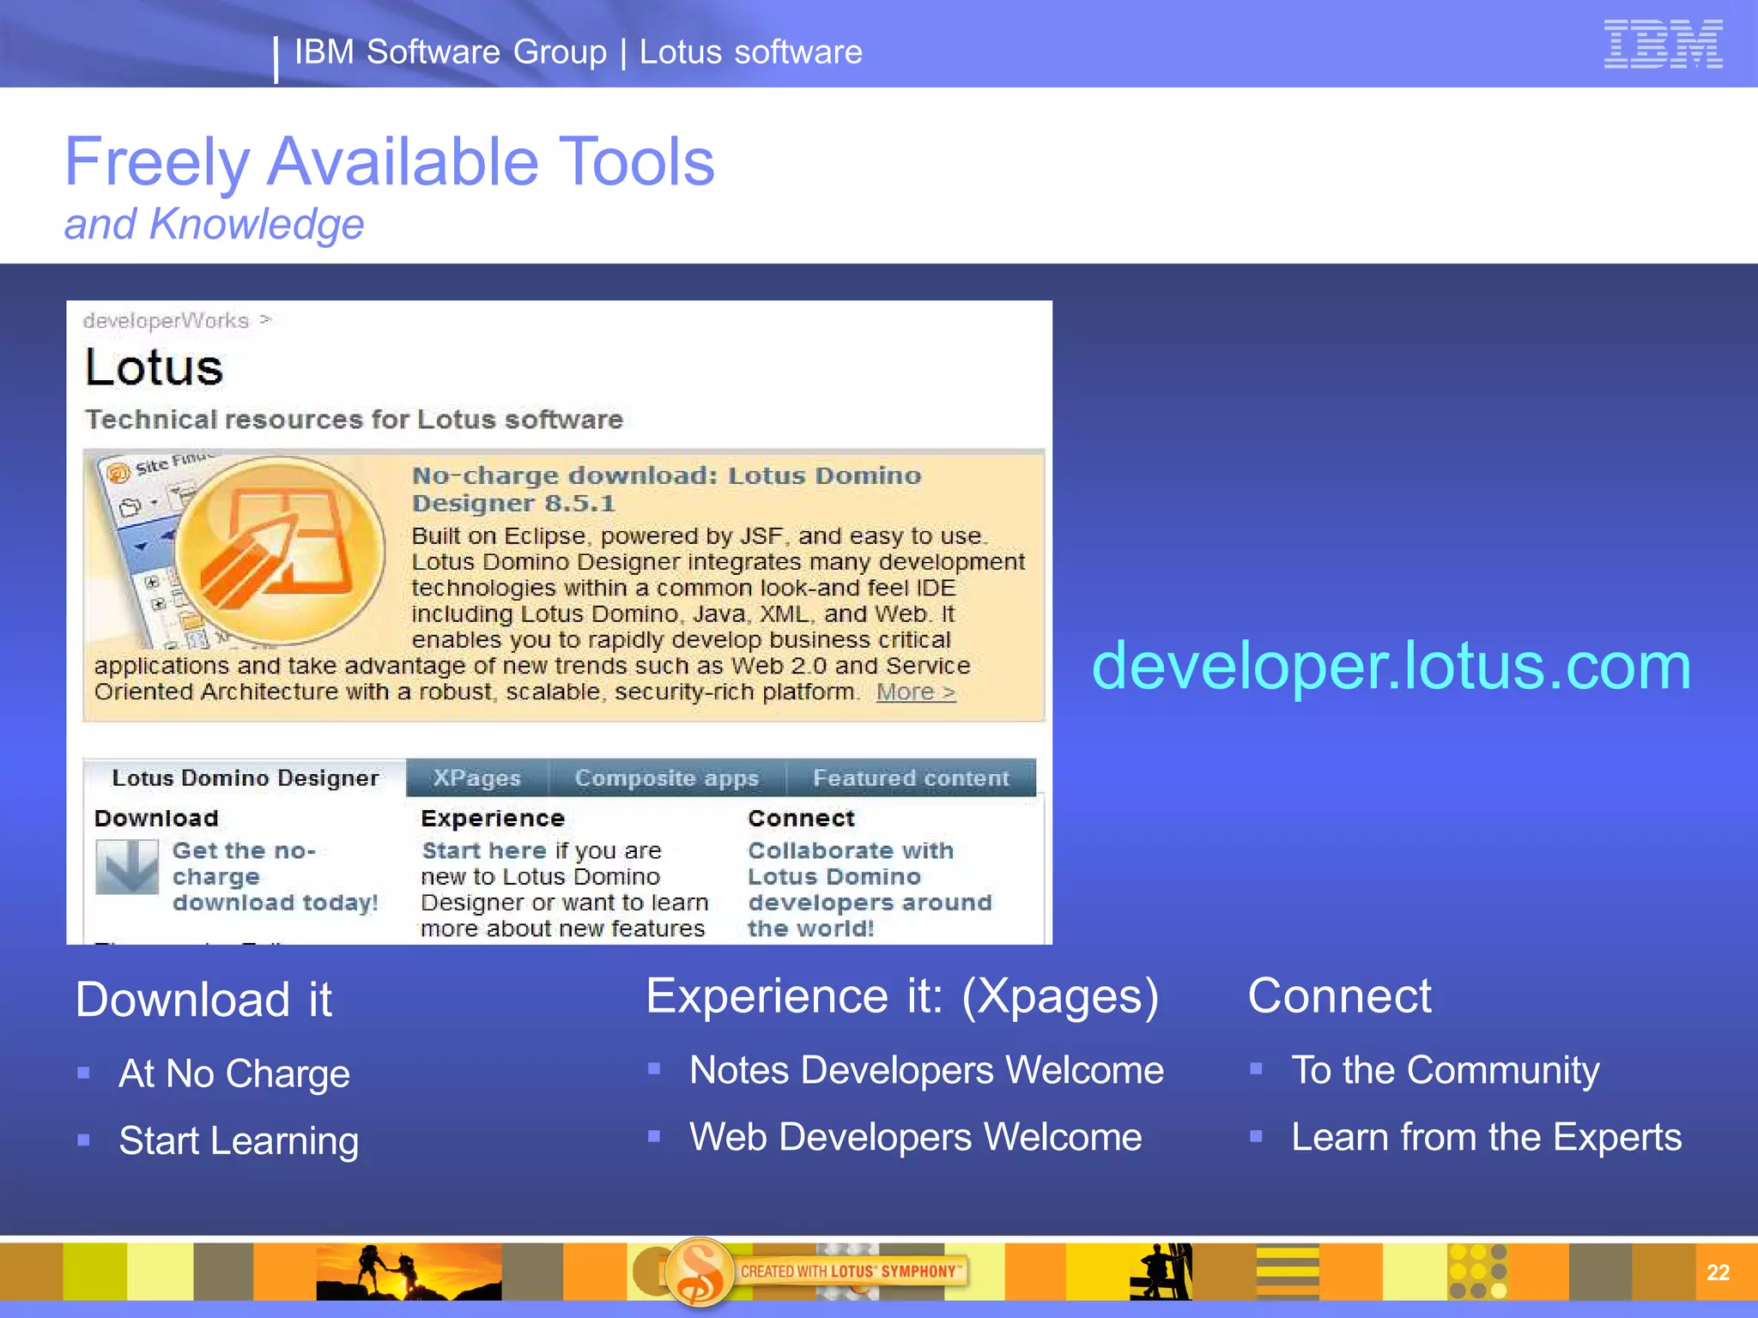The image size is (1758, 1318).
Task: Click 'No-charge download: Lotus Domino Designer 8.5.1' heading
Action: click(666, 489)
